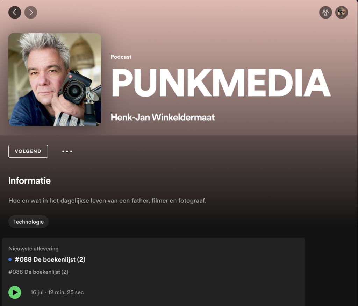The width and height of the screenshot is (358, 306).
Task: Click the Podcast type label above title
Action: tap(121, 57)
